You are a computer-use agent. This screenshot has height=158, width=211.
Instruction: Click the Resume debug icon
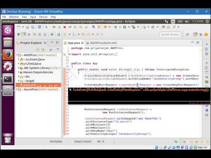(54, 27)
